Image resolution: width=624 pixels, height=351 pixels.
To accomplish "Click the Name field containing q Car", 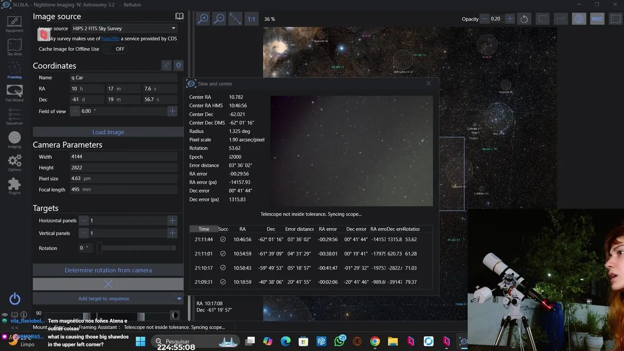I will coord(124,78).
